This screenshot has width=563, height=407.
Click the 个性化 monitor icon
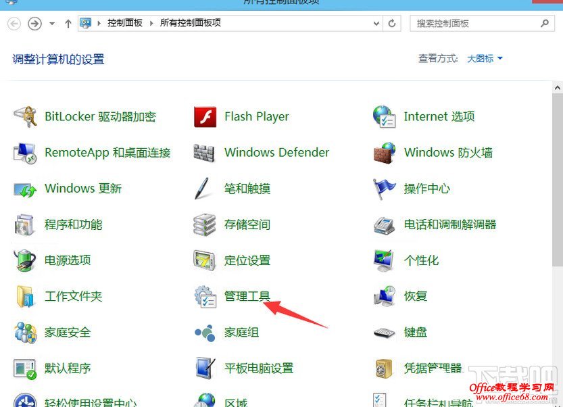pos(384,261)
